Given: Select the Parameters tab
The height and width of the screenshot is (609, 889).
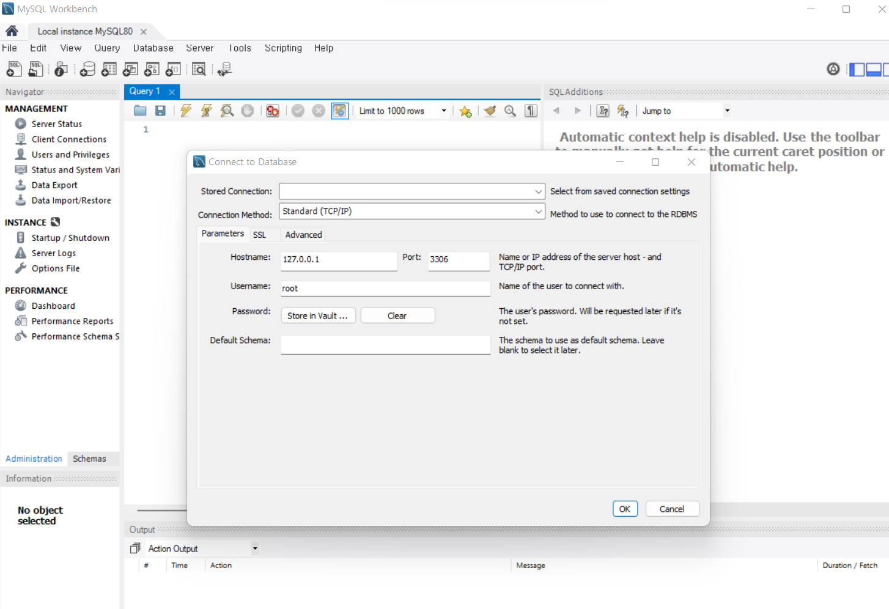Looking at the screenshot, I should click(223, 234).
